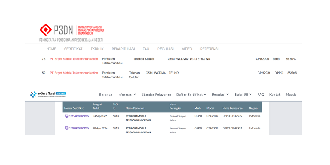
Task: Click the Nama Pemasaran column header
Action: pyautogui.click(x=233, y=108)
